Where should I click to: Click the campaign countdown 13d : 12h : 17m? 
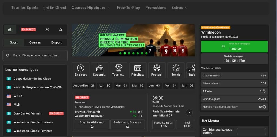click(234, 61)
